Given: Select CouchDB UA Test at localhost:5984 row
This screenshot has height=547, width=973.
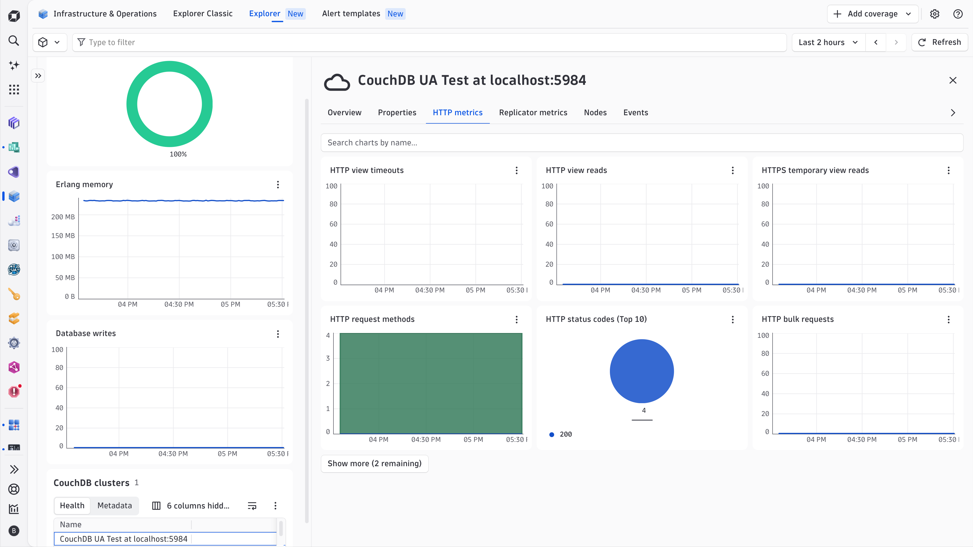Looking at the screenshot, I should point(165,539).
